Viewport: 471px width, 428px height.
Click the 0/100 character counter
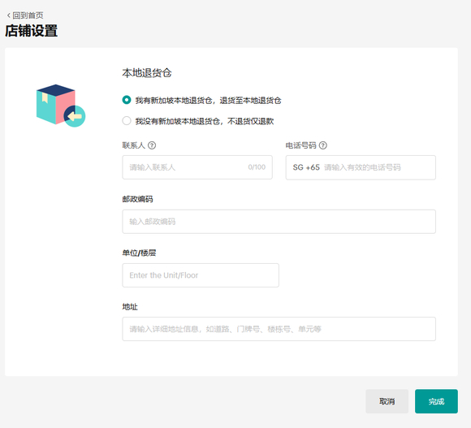click(x=257, y=167)
